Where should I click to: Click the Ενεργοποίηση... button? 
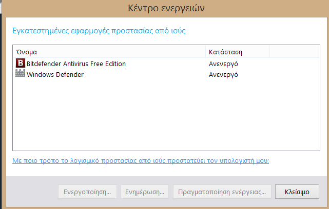pyautogui.click(x=87, y=192)
